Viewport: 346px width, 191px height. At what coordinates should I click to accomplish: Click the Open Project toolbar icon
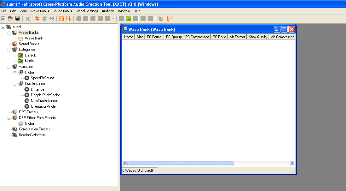click(10, 19)
